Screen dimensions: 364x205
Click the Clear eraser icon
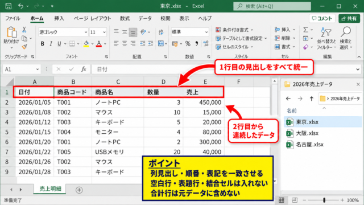(305, 47)
